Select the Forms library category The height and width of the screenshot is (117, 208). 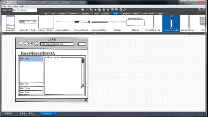pyautogui.click(x=96, y=13)
